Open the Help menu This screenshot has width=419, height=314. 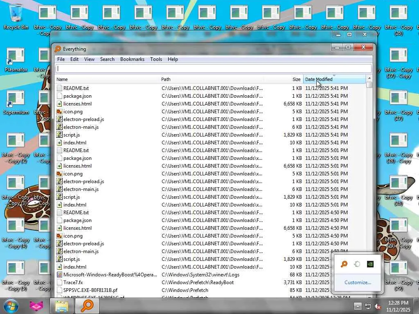tap(173, 59)
